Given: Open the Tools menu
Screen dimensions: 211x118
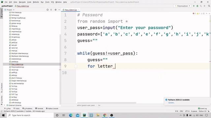Looking at the screenshot, I should click(47, 2).
